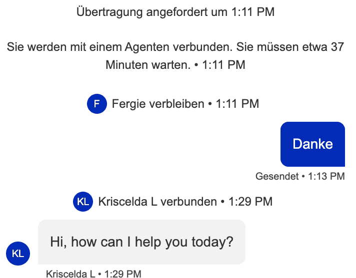The image size is (356, 278).
Task: Click the KL avatar left of the greeting bubble
Action: 18,253
